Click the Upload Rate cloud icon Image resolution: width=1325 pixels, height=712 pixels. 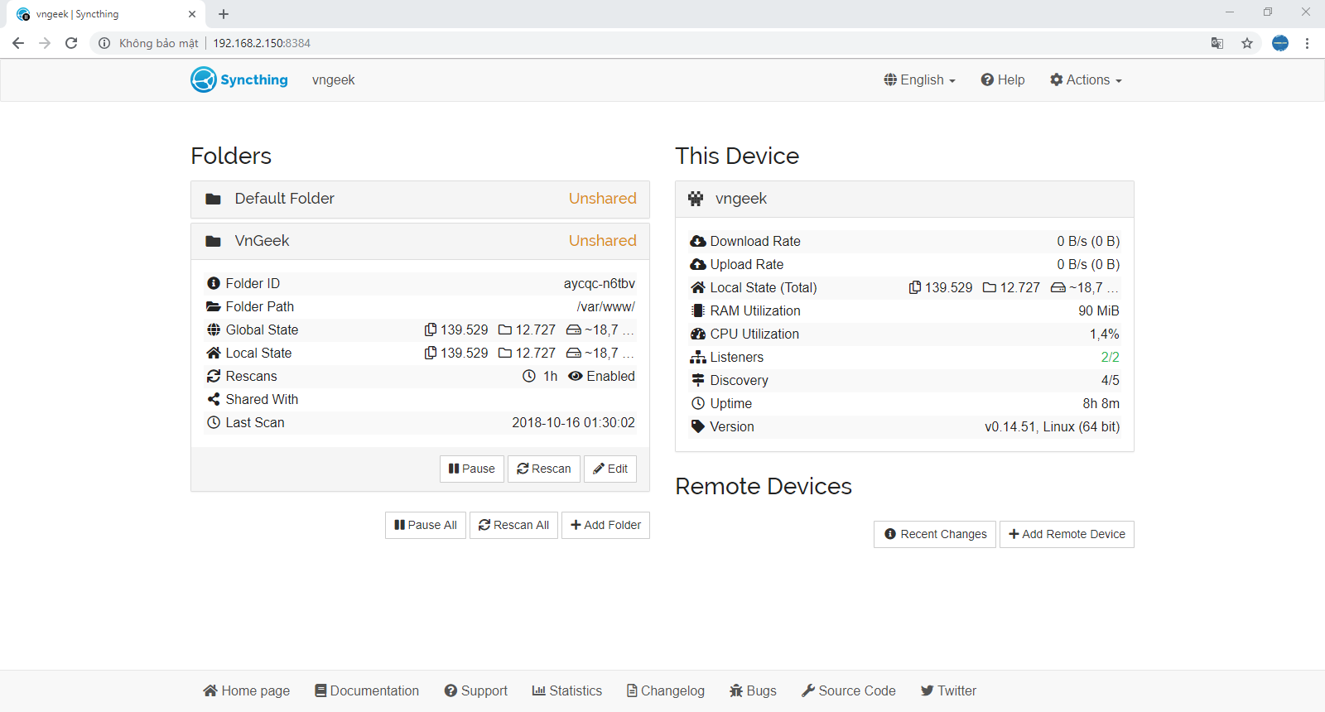698,264
